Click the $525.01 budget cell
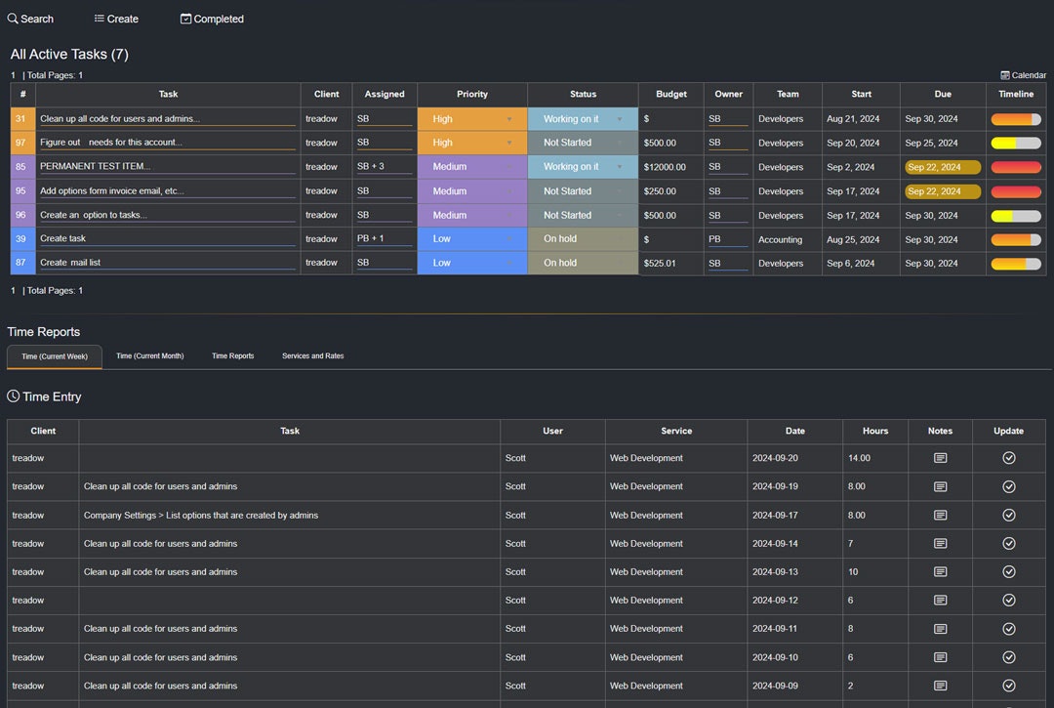This screenshot has width=1054, height=708. click(x=670, y=263)
